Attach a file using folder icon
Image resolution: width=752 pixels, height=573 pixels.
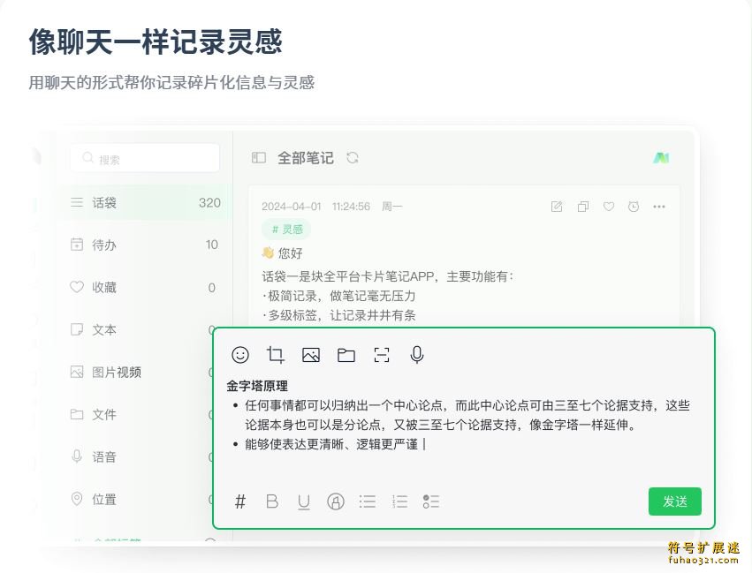click(346, 355)
